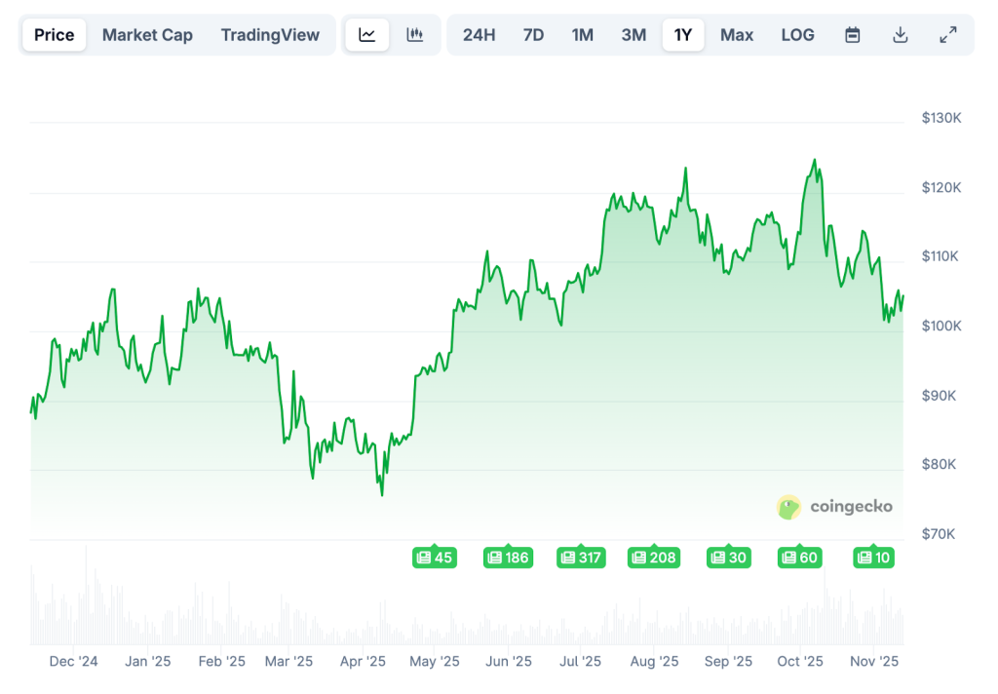This screenshot has height=694, width=998.
Task: Choose the 1M time range
Action: (x=583, y=35)
